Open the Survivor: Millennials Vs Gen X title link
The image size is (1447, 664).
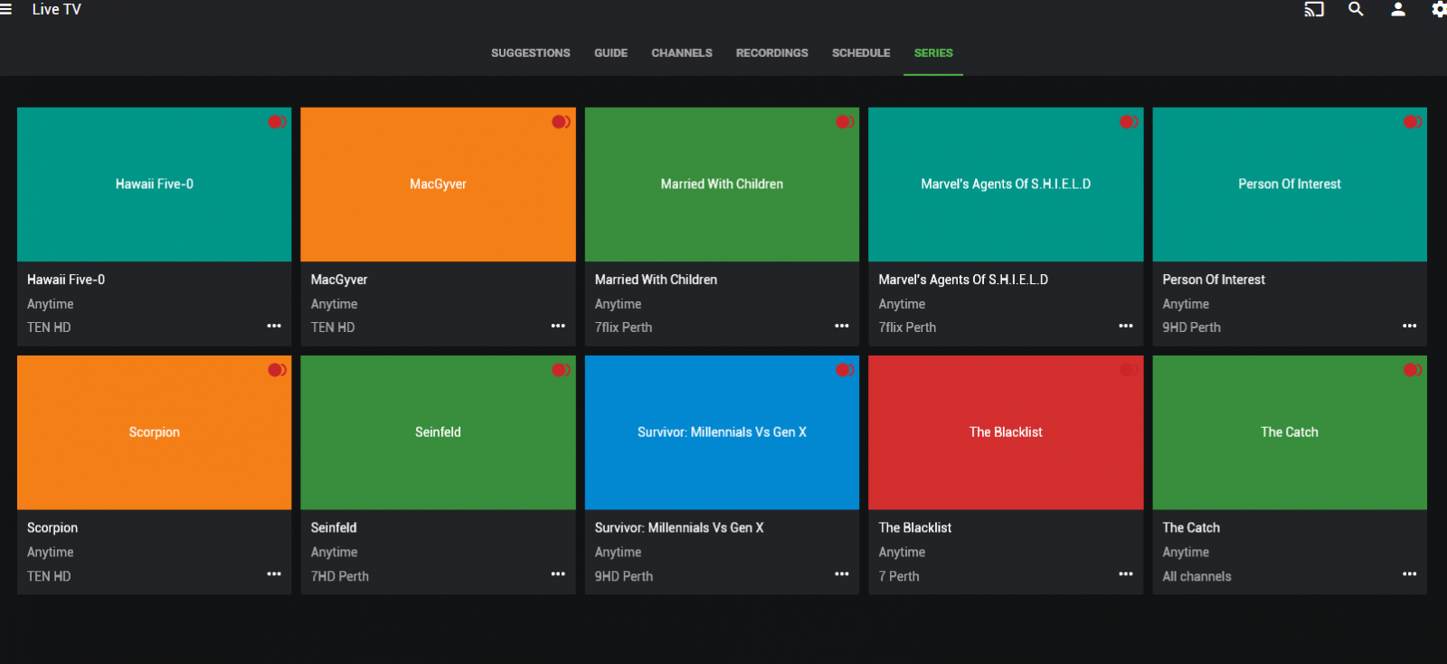click(679, 527)
